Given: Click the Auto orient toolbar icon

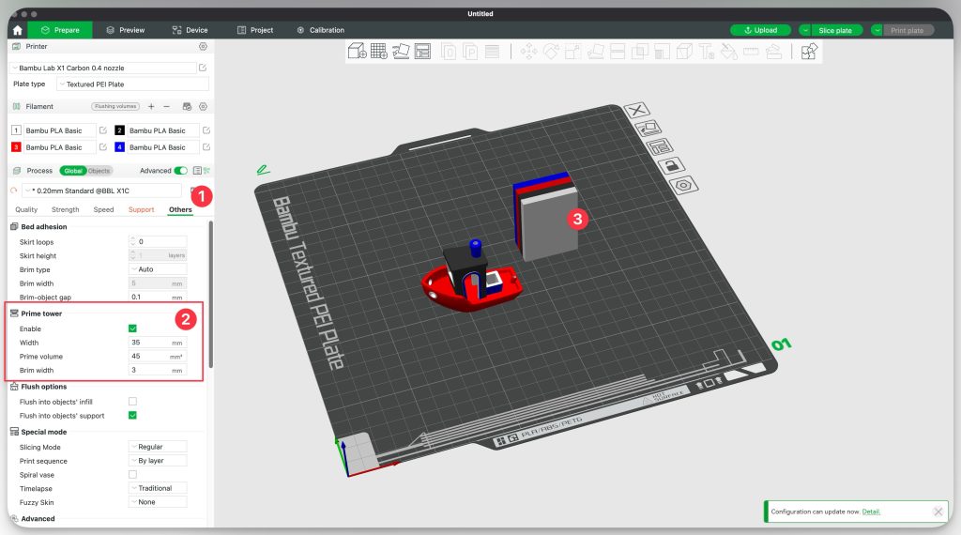Looking at the screenshot, I should [401, 52].
